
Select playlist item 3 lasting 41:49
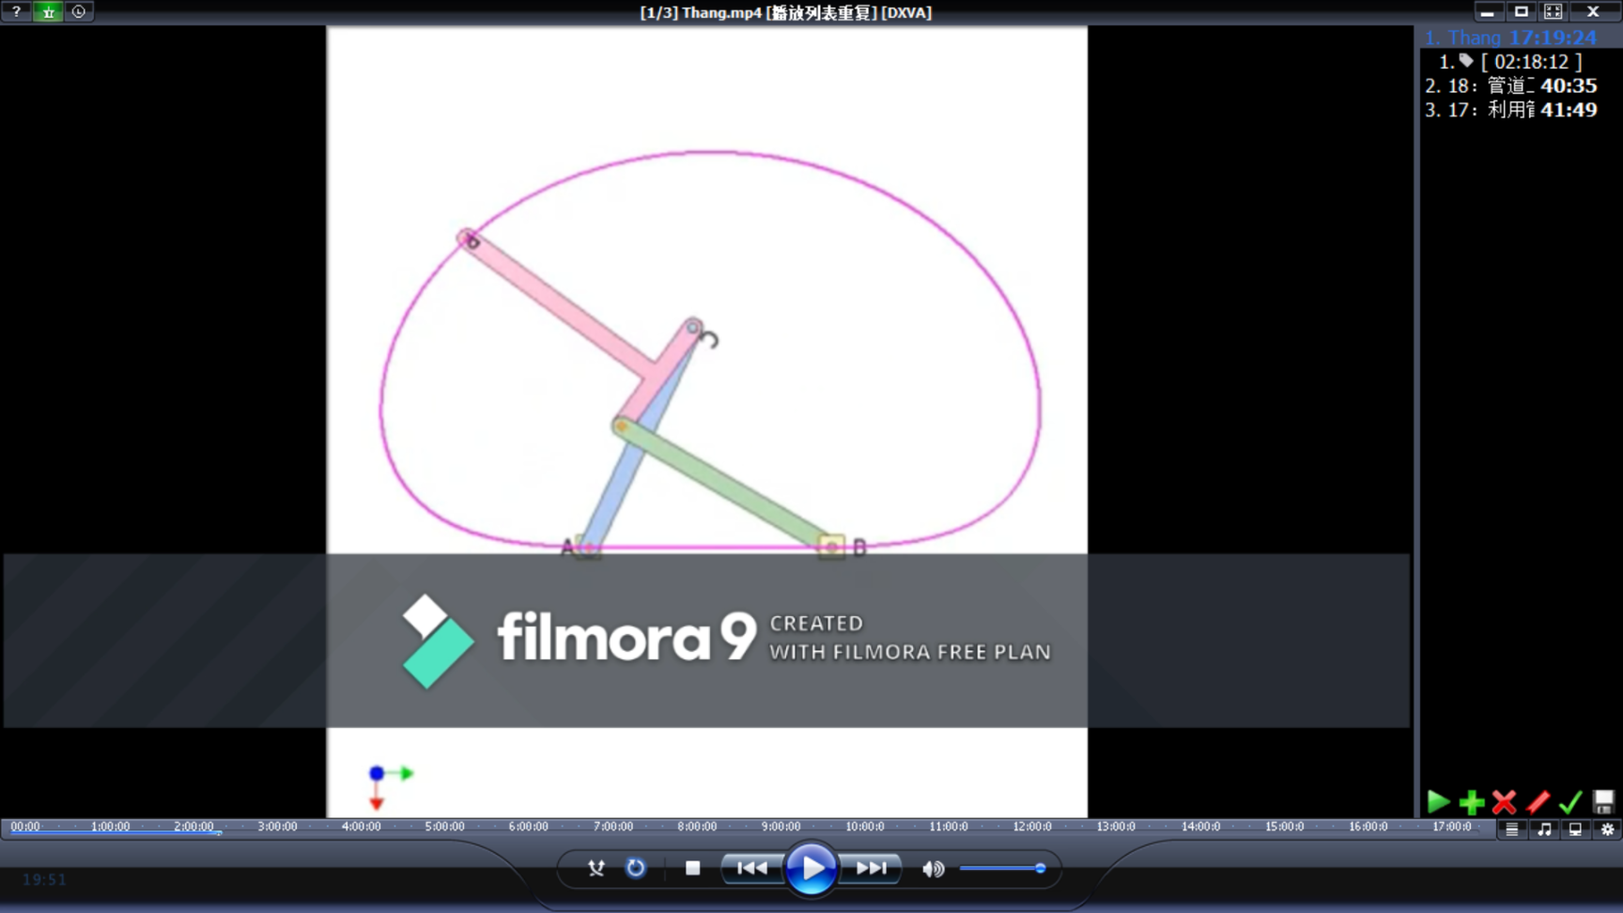click(x=1510, y=110)
